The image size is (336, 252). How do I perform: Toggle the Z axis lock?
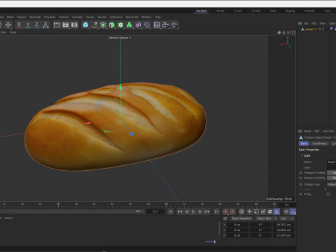tap(36, 25)
